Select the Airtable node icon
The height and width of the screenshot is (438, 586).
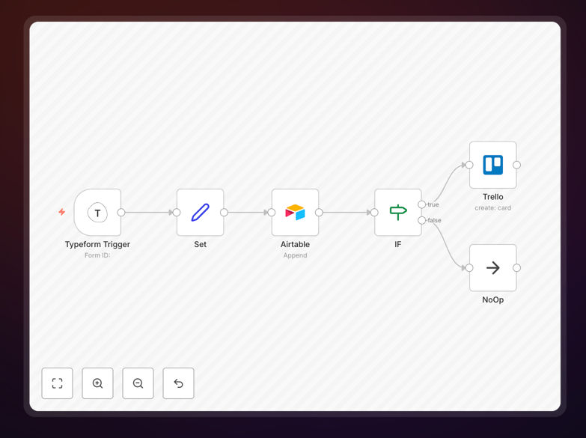pos(295,213)
